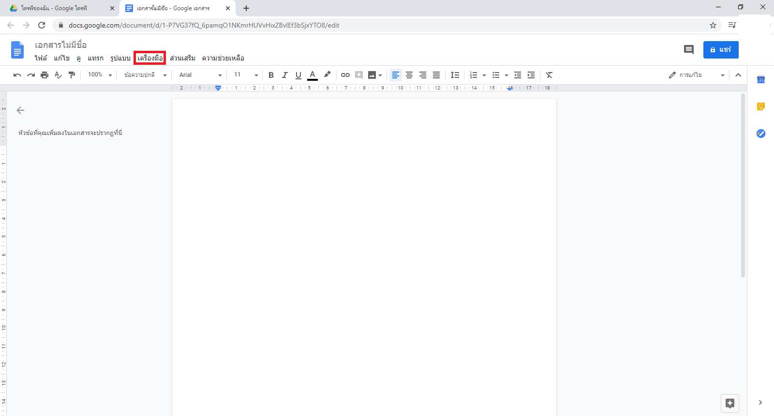Open browser media control icon

click(732, 25)
